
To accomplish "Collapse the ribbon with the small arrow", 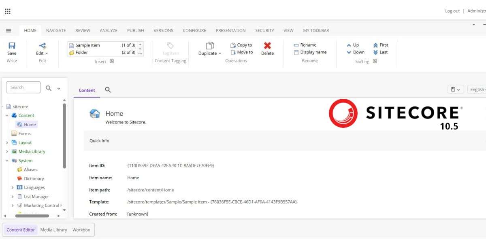I will 473,25.
